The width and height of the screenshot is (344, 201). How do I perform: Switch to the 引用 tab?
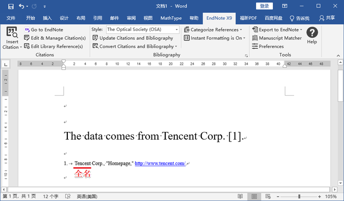(x=97, y=18)
